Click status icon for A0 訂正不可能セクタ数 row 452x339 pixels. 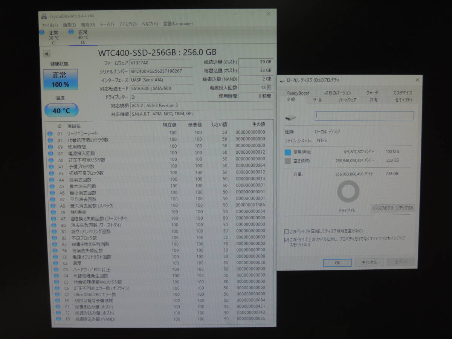pos(50,160)
